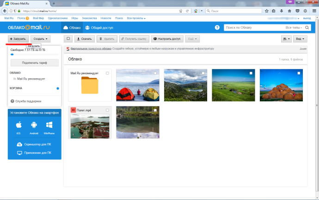The height and width of the screenshot is (200, 319).
Task: Click the iOS Apple icon
Action: tap(18, 125)
